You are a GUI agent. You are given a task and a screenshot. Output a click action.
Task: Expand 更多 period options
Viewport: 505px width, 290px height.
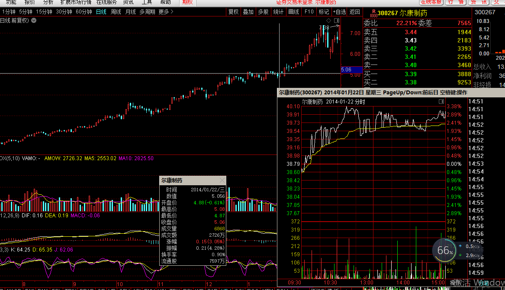166,12
